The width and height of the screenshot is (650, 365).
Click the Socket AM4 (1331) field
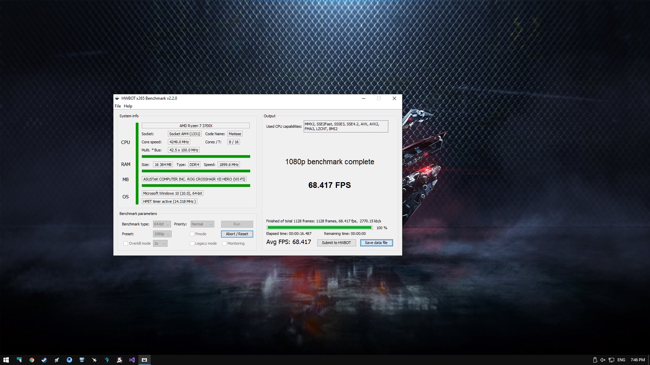pyautogui.click(x=185, y=134)
